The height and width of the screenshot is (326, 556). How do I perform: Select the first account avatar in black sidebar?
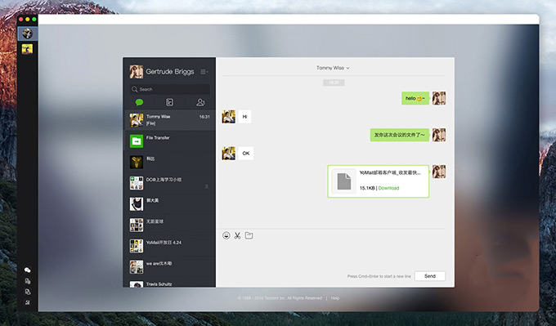[x=27, y=33]
